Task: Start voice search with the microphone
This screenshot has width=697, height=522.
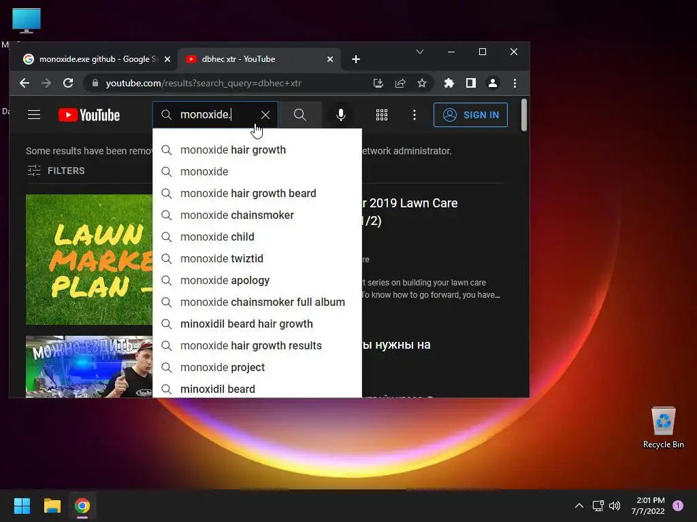Action: [341, 115]
